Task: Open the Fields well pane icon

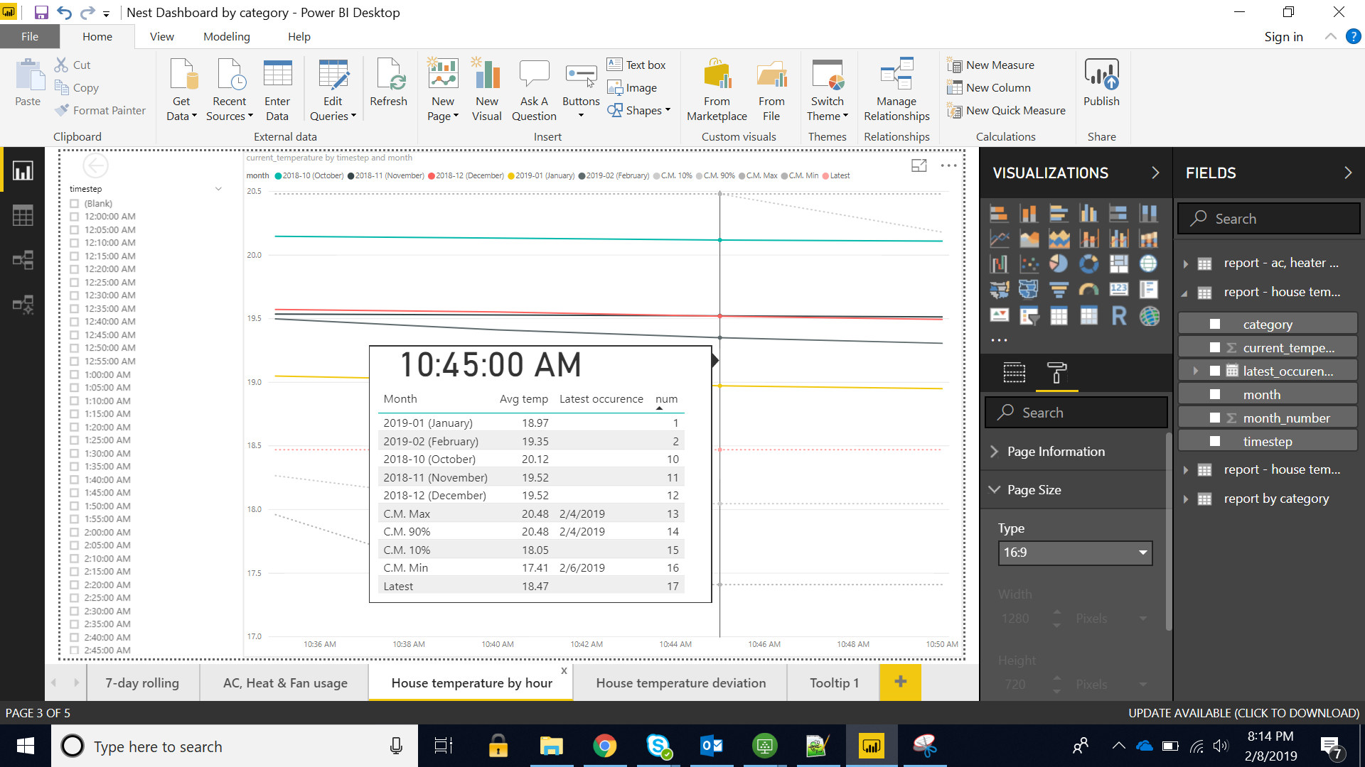Action: coord(1014,372)
